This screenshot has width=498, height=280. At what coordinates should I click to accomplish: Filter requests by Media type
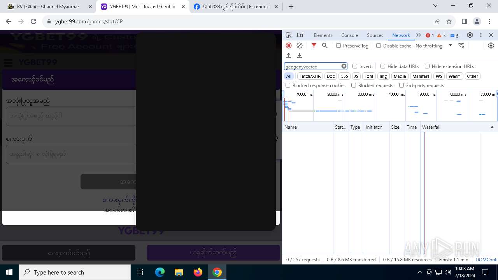click(x=400, y=76)
